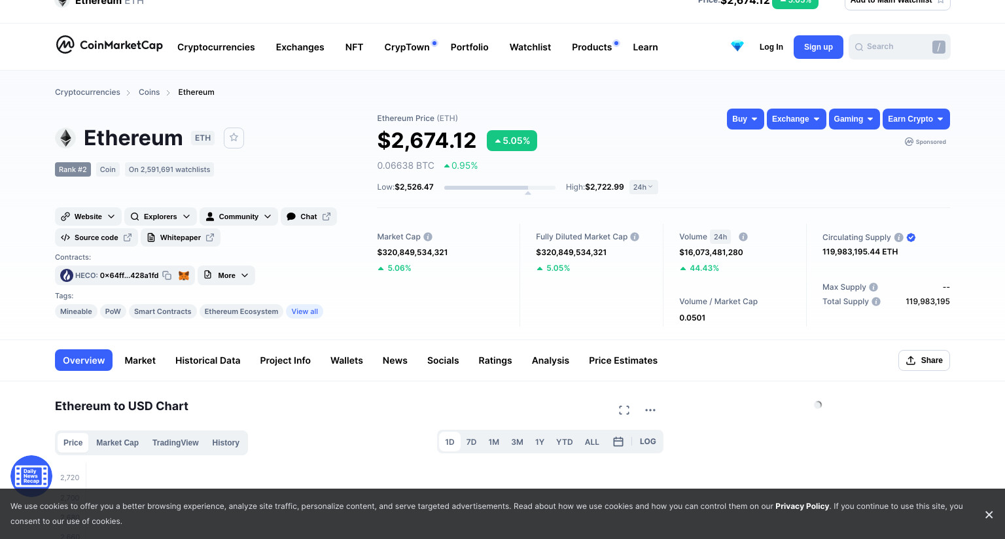Open the Historical Data tab

208,360
